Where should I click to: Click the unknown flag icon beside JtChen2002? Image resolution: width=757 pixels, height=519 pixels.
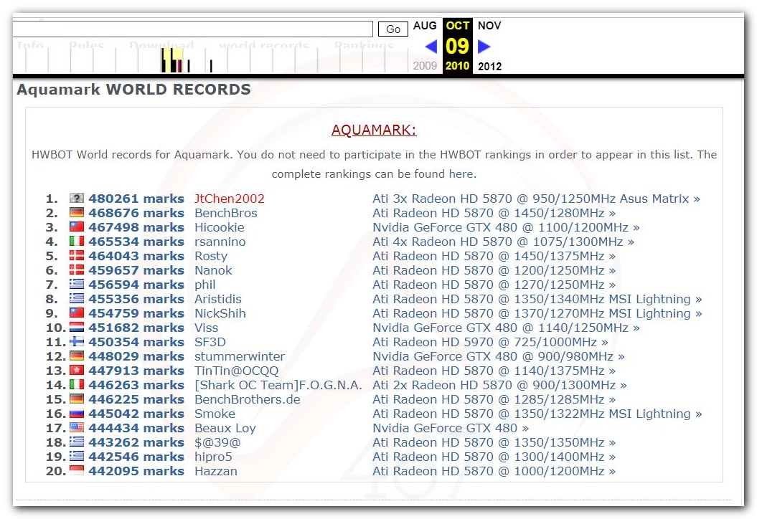[x=76, y=198]
